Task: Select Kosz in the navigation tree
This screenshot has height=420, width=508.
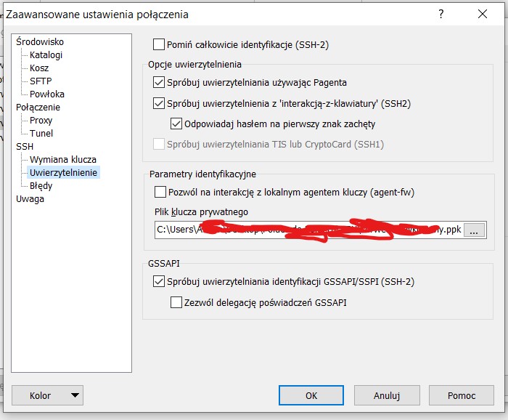Action: pos(39,68)
